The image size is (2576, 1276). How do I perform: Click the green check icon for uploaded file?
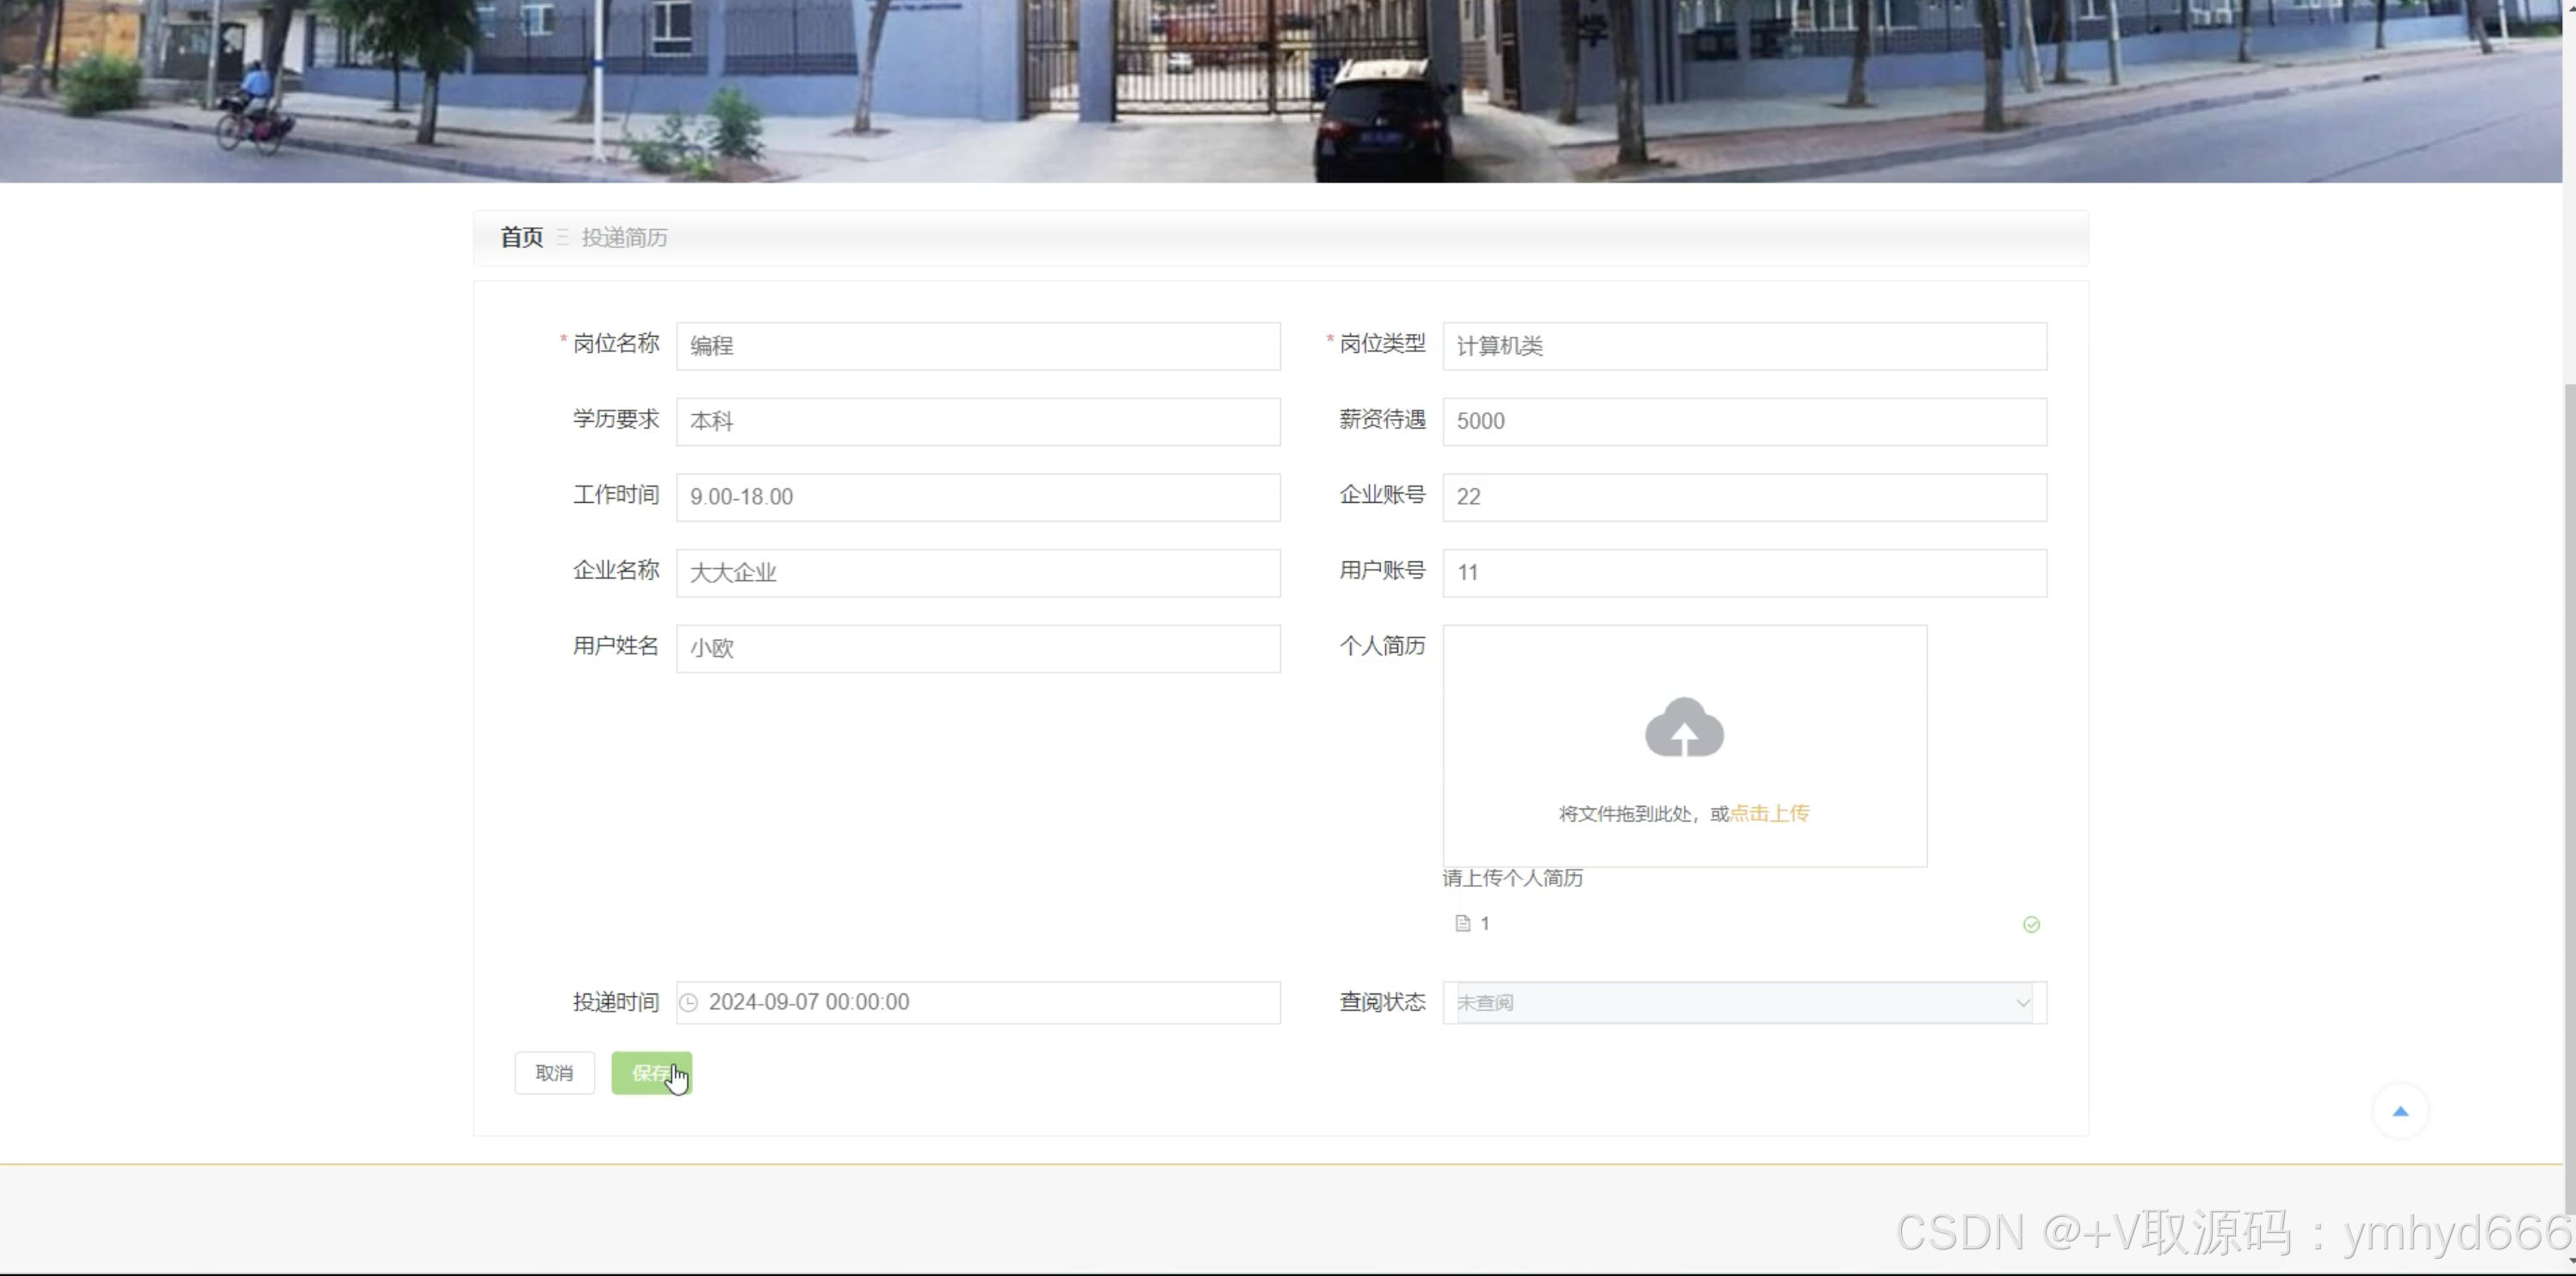click(2030, 924)
